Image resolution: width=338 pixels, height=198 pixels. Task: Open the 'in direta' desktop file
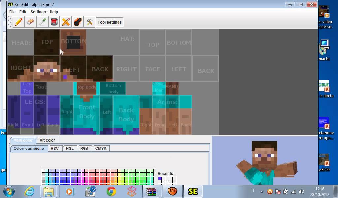pyautogui.click(x=326, y=89)
